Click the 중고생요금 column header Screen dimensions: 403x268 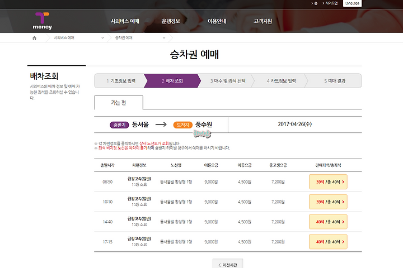click(278, 165)
